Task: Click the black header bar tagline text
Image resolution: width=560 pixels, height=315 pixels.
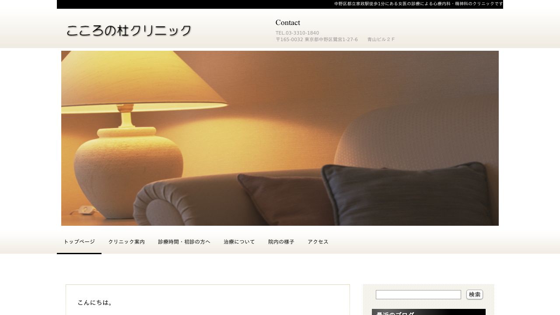Action: click(417, 4)
